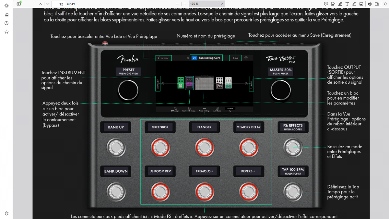This screenshot has width=389, height=219.
Task: Save the PDF with the download icon
Action: (377, 4)
